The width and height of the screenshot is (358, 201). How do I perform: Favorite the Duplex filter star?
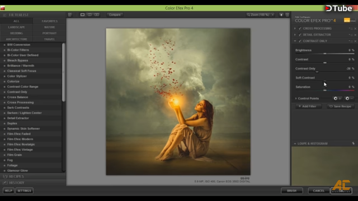click(4, 123)
